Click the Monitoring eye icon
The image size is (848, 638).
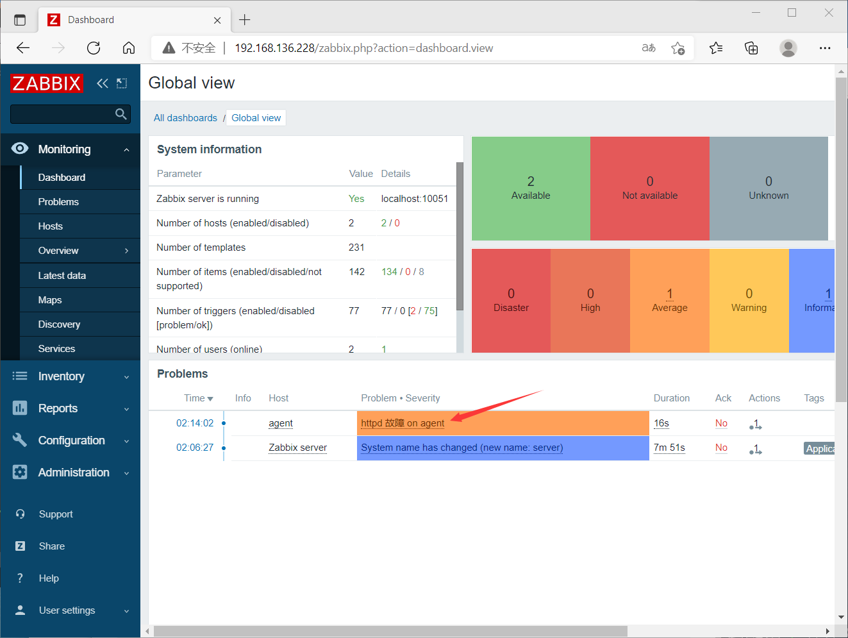pos(20,149)
